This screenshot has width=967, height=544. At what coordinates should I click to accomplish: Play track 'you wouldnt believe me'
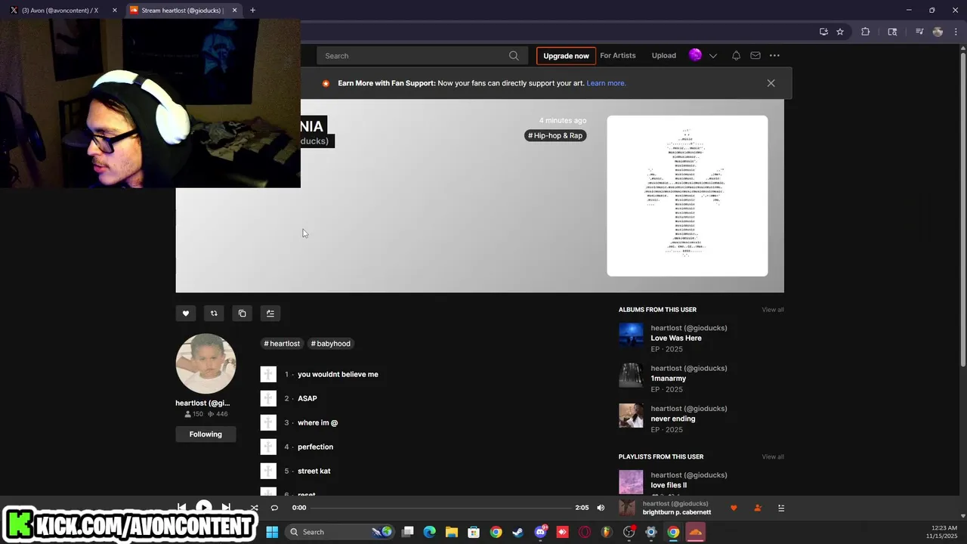coord(338,375)
